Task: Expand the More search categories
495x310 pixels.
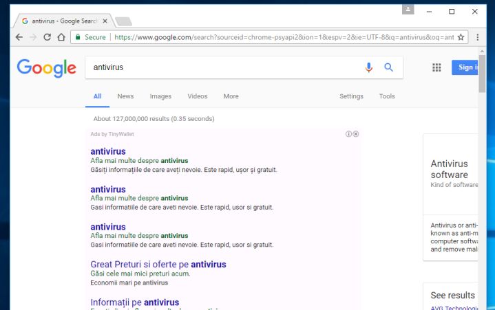Action: click(231, 96)
